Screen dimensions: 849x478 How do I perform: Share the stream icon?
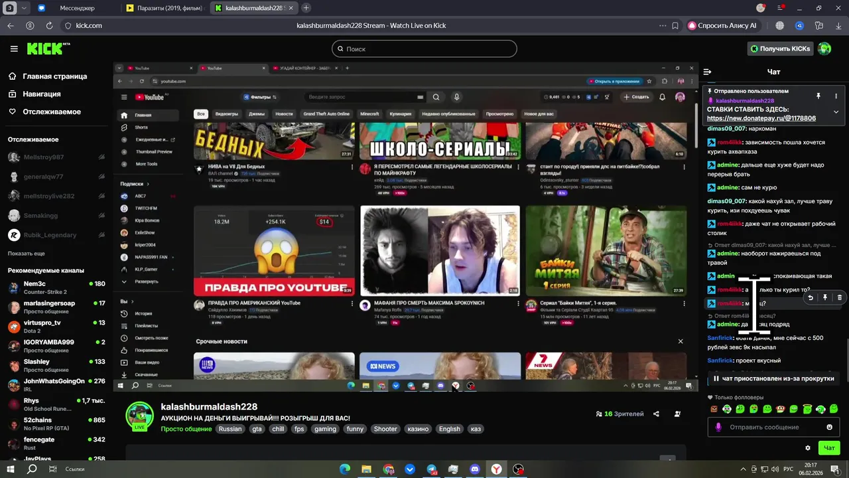point(656,414)
